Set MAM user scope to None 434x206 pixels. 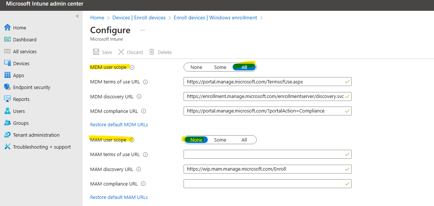click(196, 140)
